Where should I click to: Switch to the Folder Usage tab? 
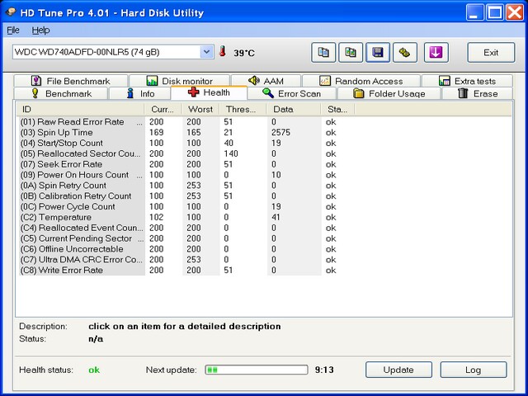point(389,93)
